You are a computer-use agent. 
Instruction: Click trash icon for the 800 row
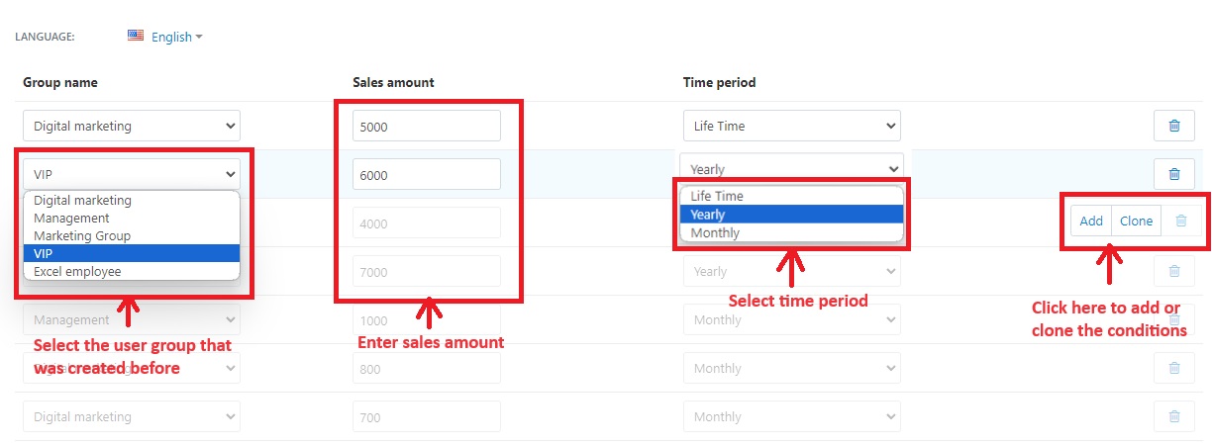tap(1174, 368)
